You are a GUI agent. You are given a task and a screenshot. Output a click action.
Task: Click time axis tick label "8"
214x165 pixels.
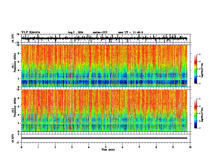[x=156, y=147]
